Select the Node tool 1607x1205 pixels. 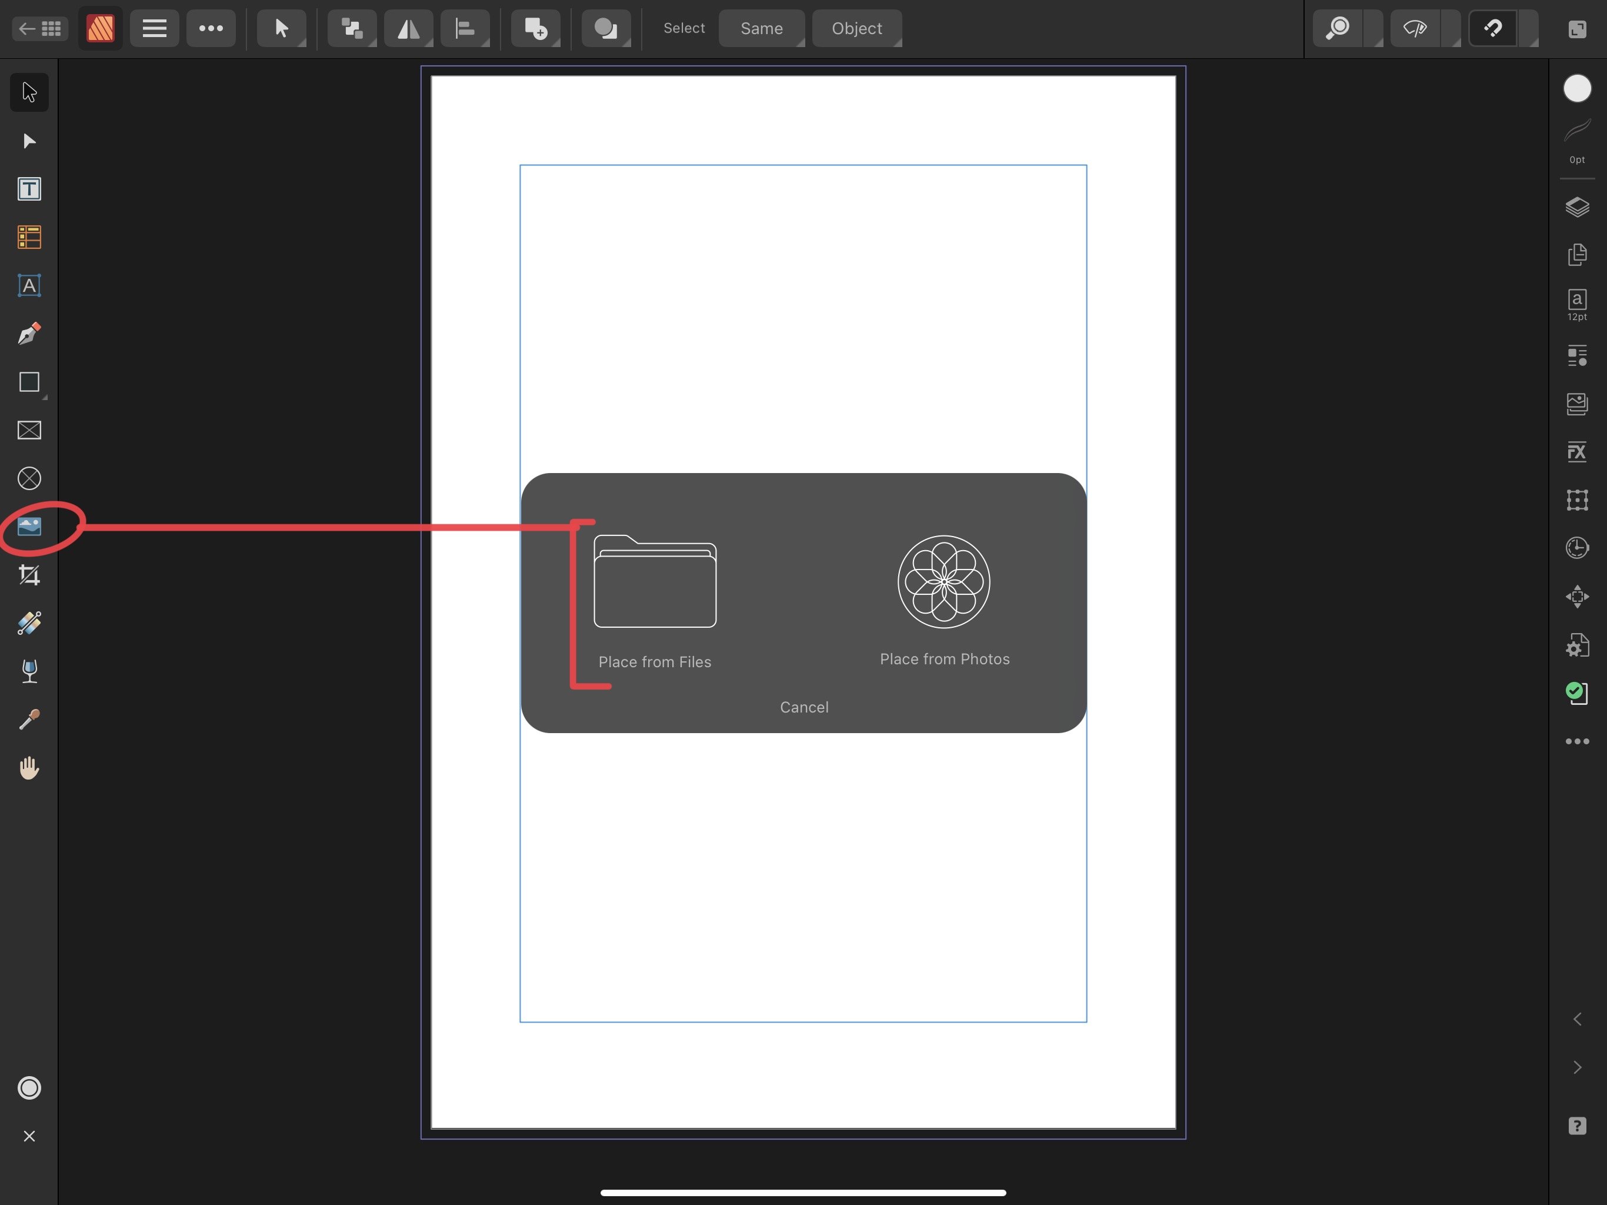[x=29, y=140]
